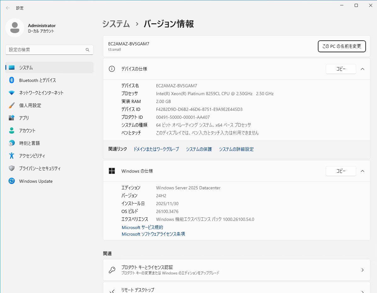The image size is (377, 293).
Task: Click the back arrow in title bar
Action: click(8, 8)
